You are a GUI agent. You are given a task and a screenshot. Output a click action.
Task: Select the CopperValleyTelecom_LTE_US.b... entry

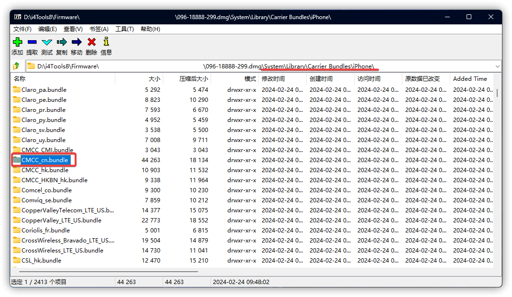click(67, 210)
